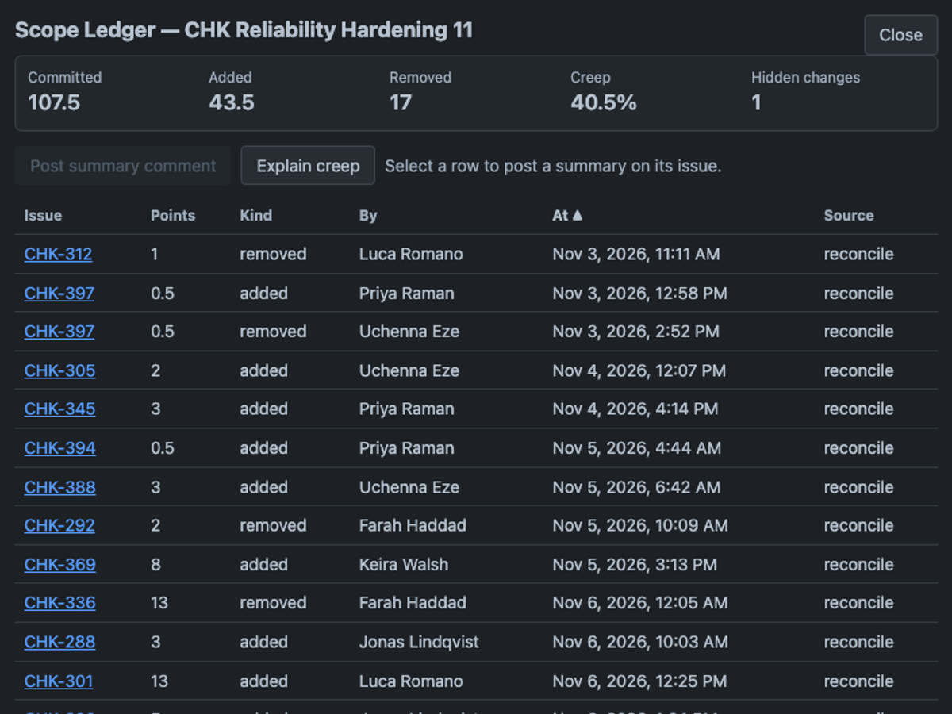Select Jonas Lindqvist in CHK-288 row
This screenshot has height=714, width=952.
coord(419,642)
